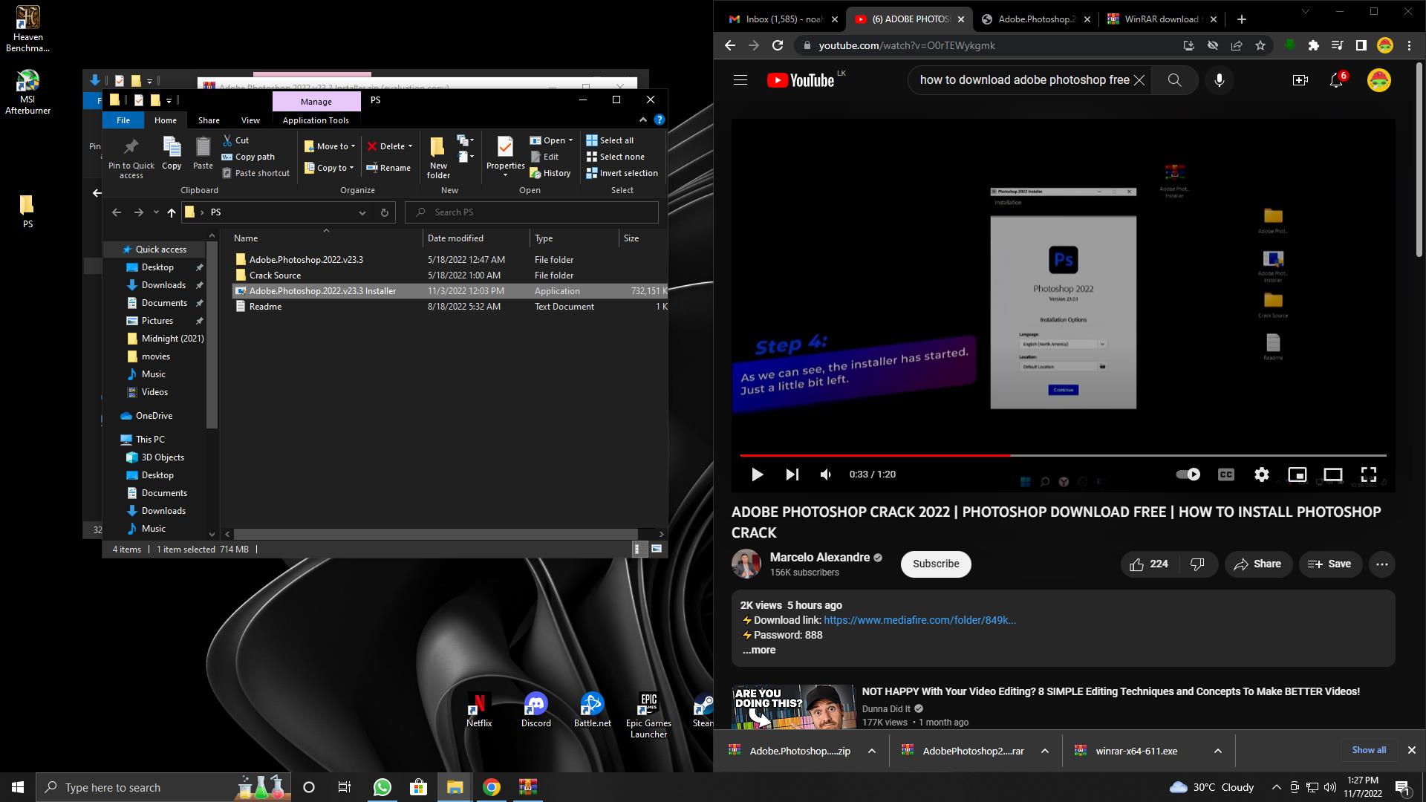The width and height of the screenshot is (1426, 802).
Task: Open the Share ribbon tab
Action: [209, 120]
